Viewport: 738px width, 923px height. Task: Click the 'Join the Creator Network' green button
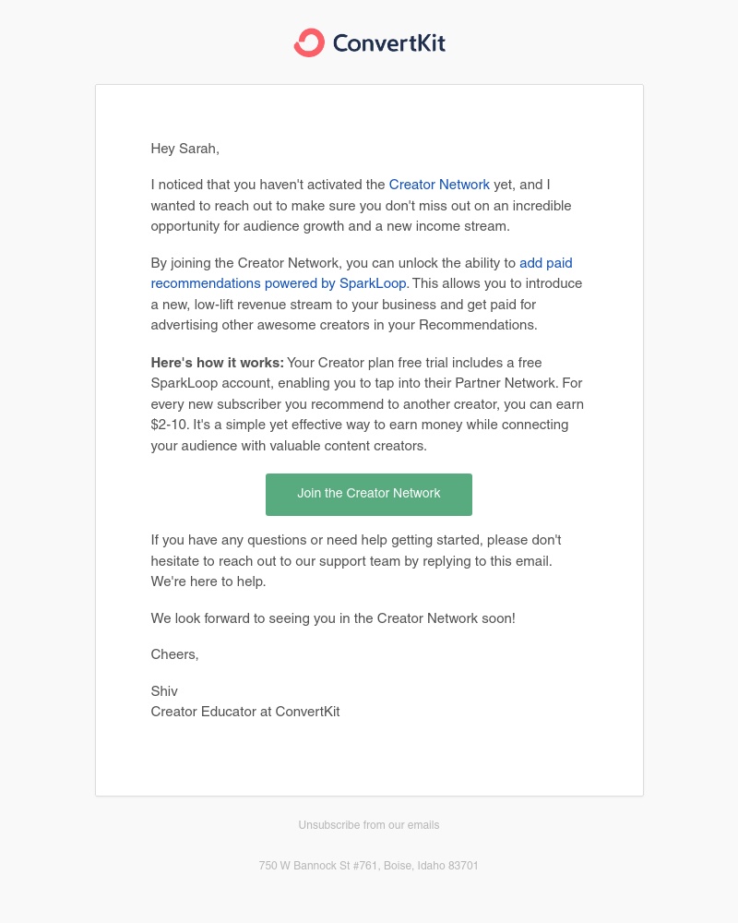coord(369,495)
